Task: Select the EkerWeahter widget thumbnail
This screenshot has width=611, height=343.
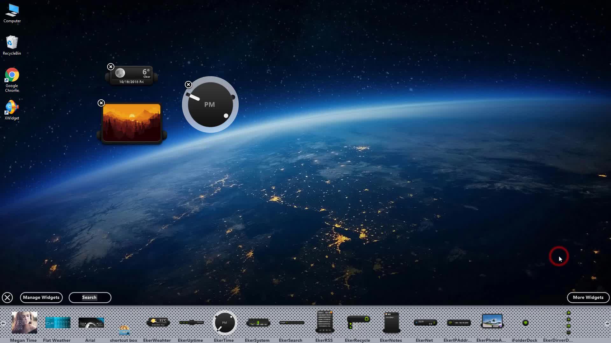Action: (x=158, y=323)
